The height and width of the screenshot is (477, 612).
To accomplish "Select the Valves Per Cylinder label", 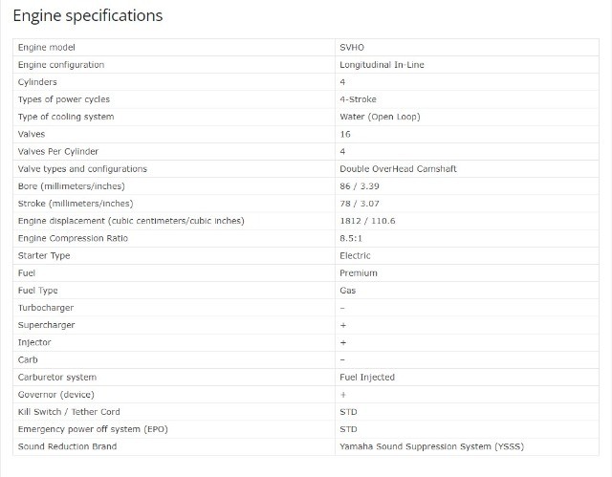I will coord(58,152).
